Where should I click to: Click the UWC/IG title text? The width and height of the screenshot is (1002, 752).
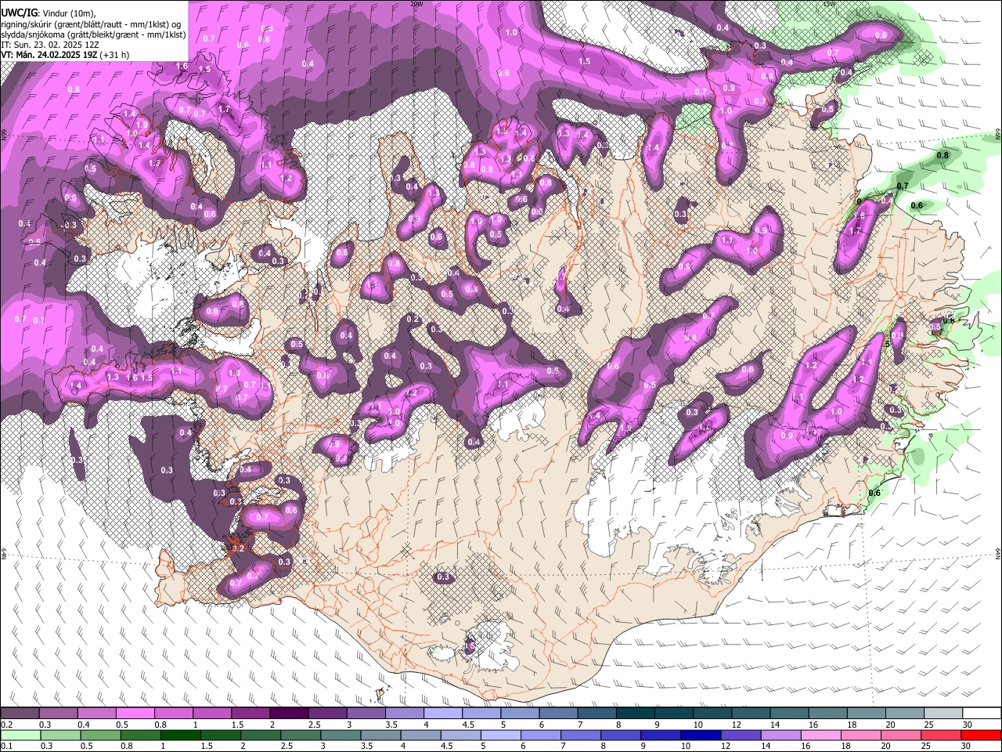18,13
